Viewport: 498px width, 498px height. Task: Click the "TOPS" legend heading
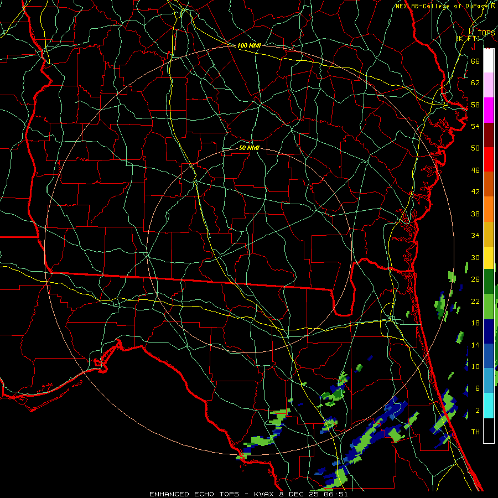[x=486, y=33]
